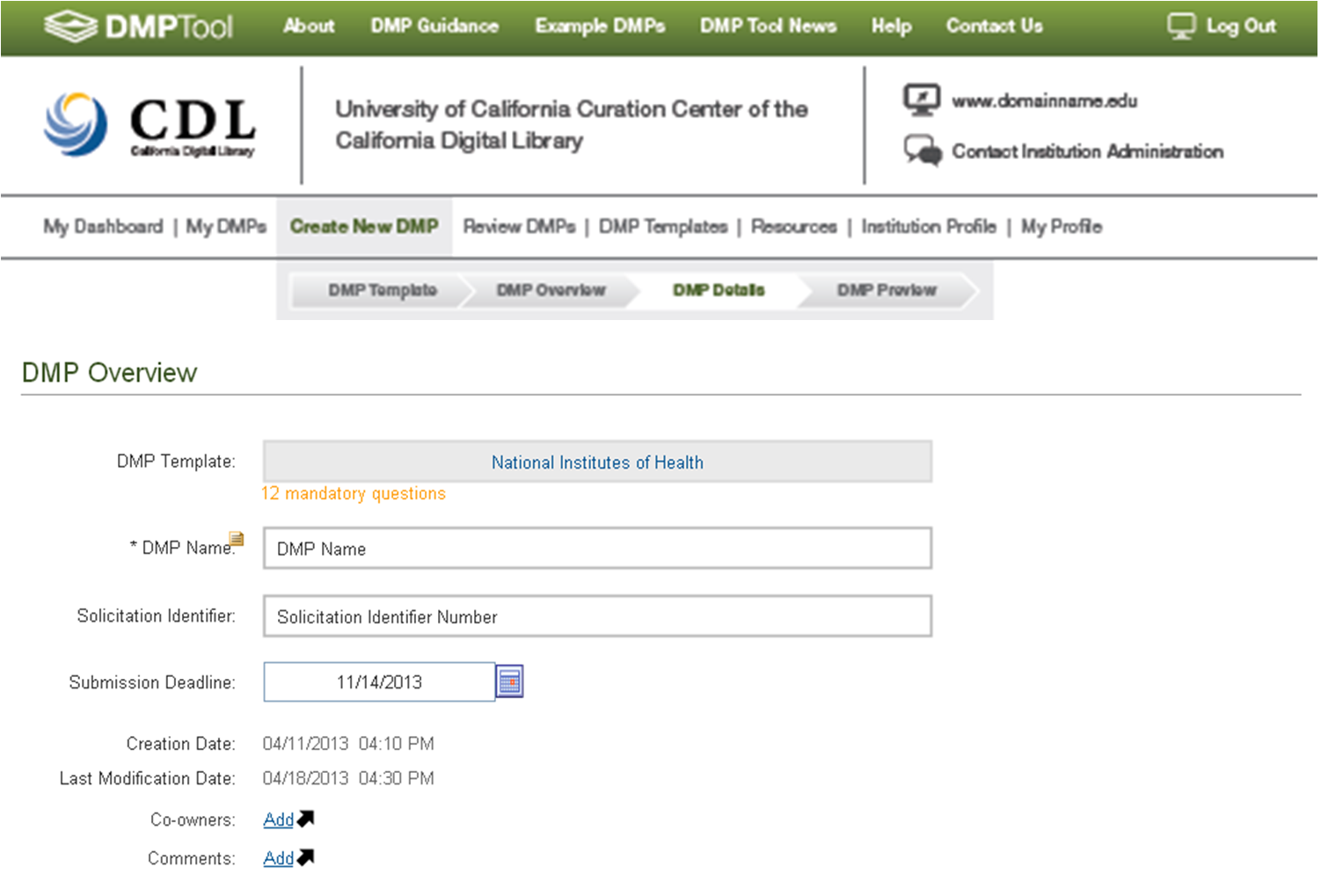Click the arrow icon next to Comments Add
1321x896 pixels.
tap(306, 857)
